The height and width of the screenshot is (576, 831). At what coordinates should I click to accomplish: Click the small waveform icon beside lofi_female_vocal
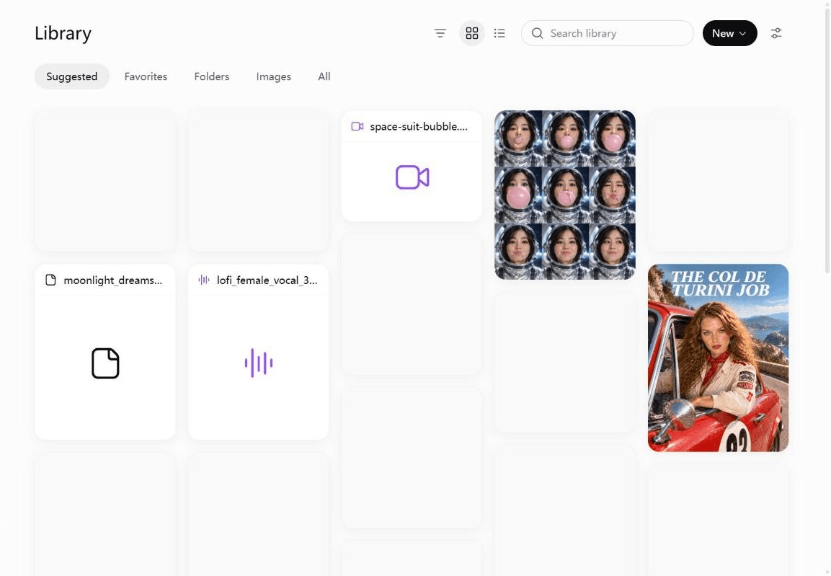204,280
